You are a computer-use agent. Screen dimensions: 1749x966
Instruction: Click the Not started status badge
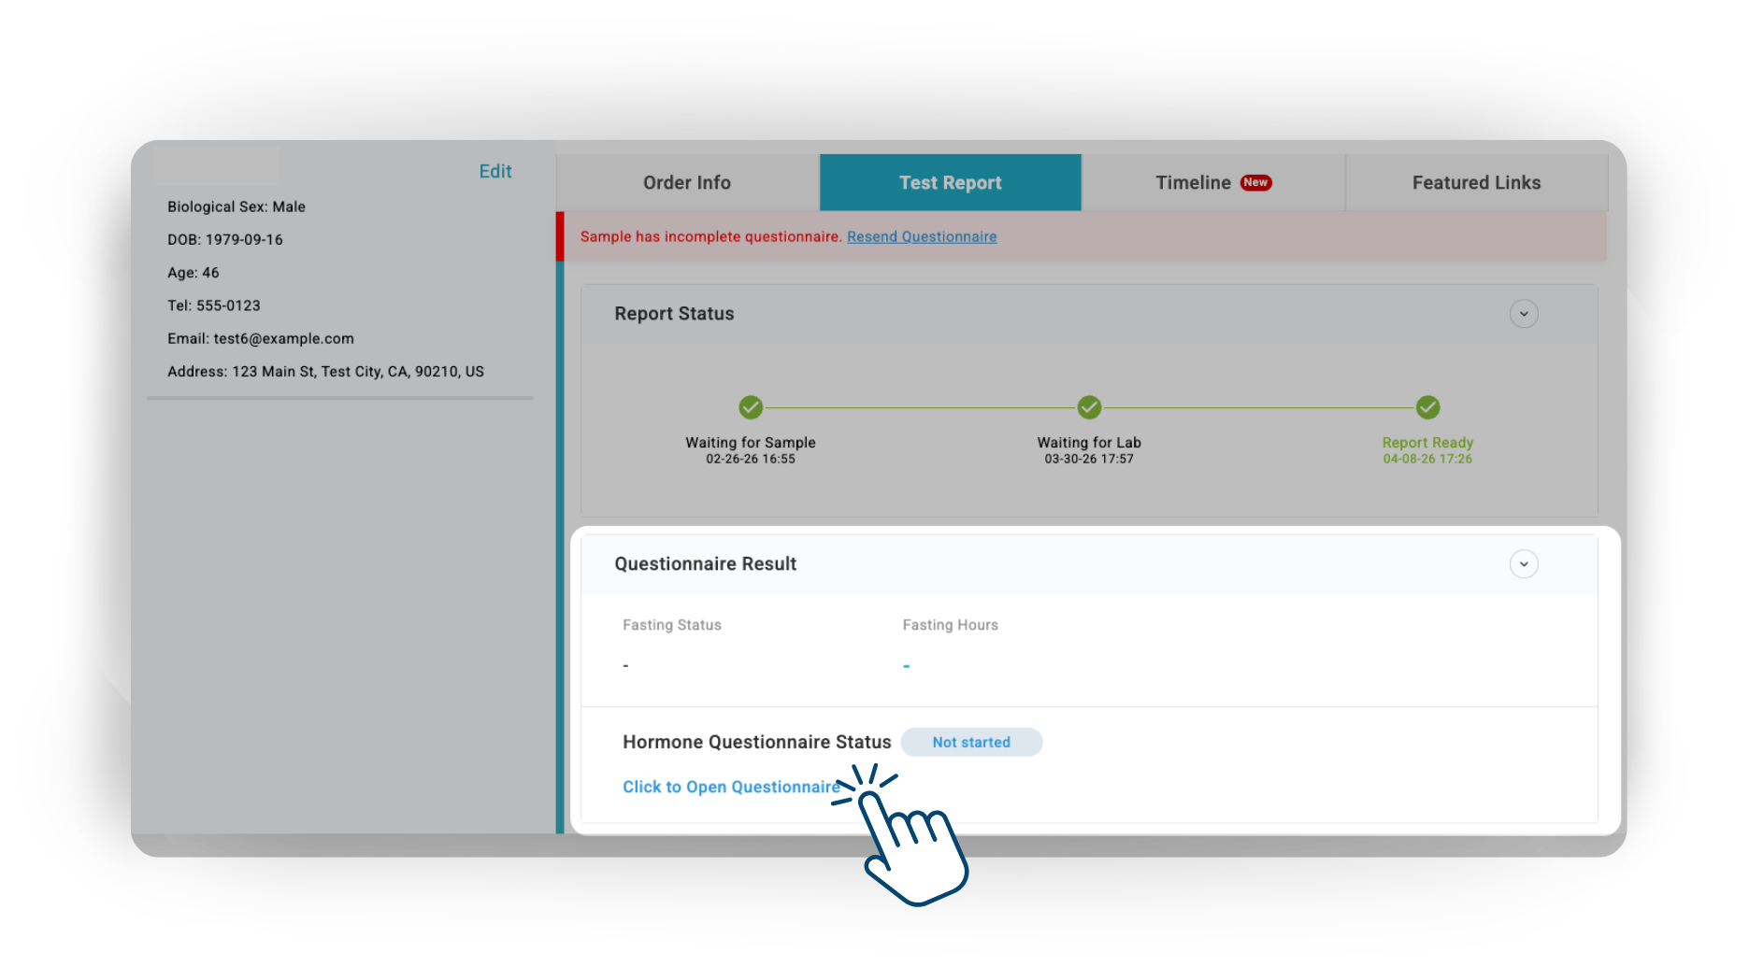[x=971, y=743]
